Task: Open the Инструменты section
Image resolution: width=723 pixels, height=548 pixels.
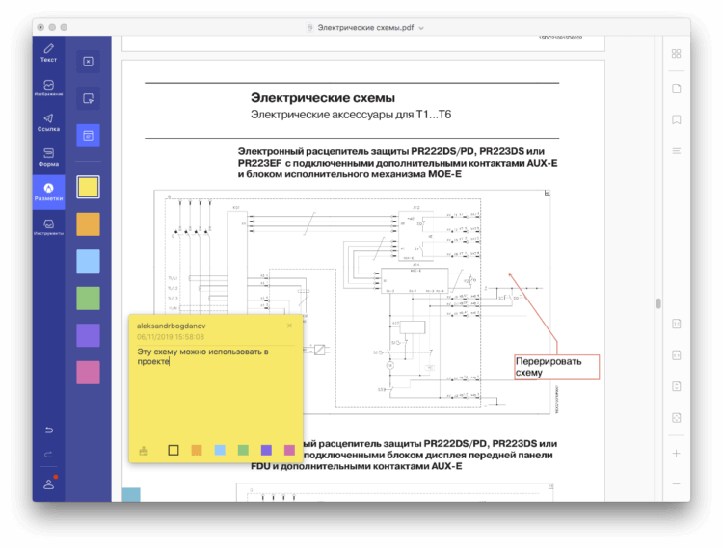Action: pyautogui.click(x=48, y=227)
